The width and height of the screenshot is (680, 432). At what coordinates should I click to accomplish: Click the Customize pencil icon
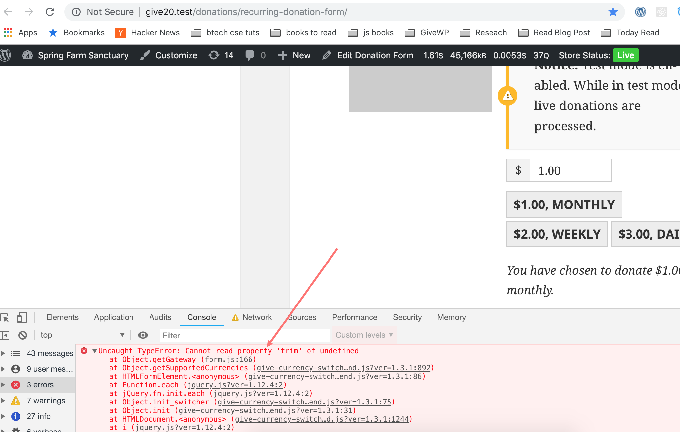click(x=145, y=55)
